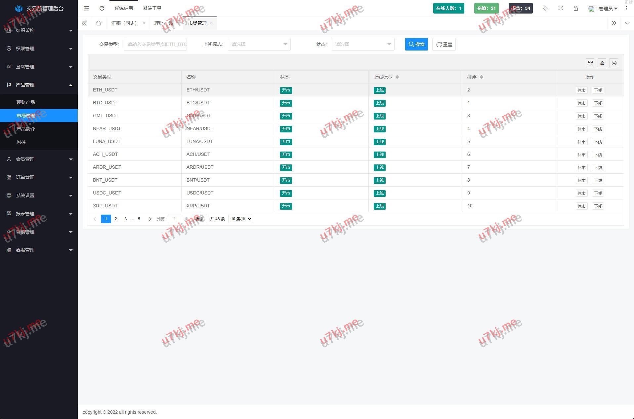The image size is (634, 419).
Task: Toggle fullscreen mode icon
Action: tap(561, 8)
